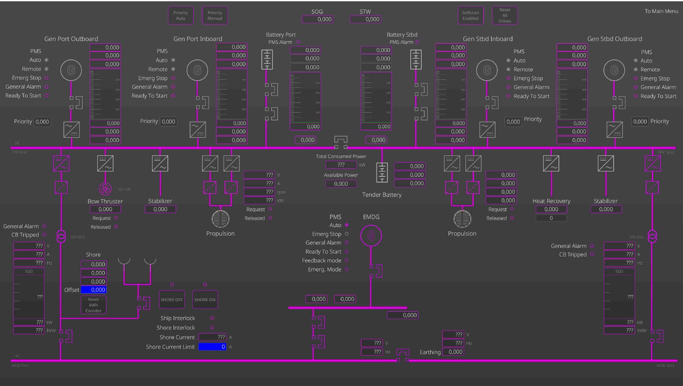Select the Gen Stbd Outboard generator symbol
Image resolution: width=683 pixels, height=386 pixels.
[x=614, y=70]
